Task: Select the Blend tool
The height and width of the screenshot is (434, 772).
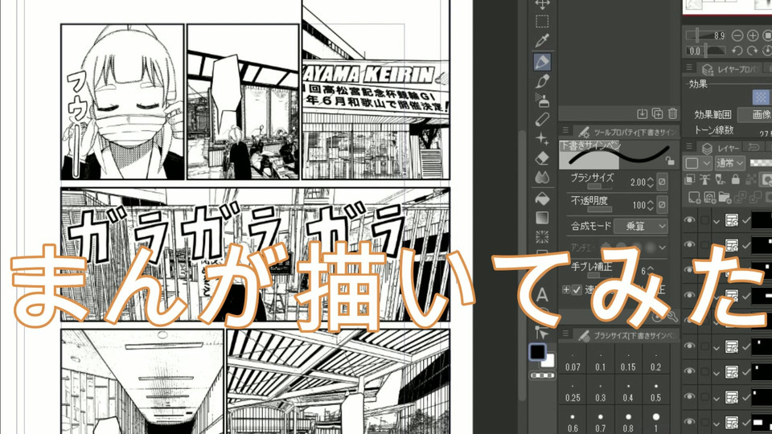Action: pos(542,178)
